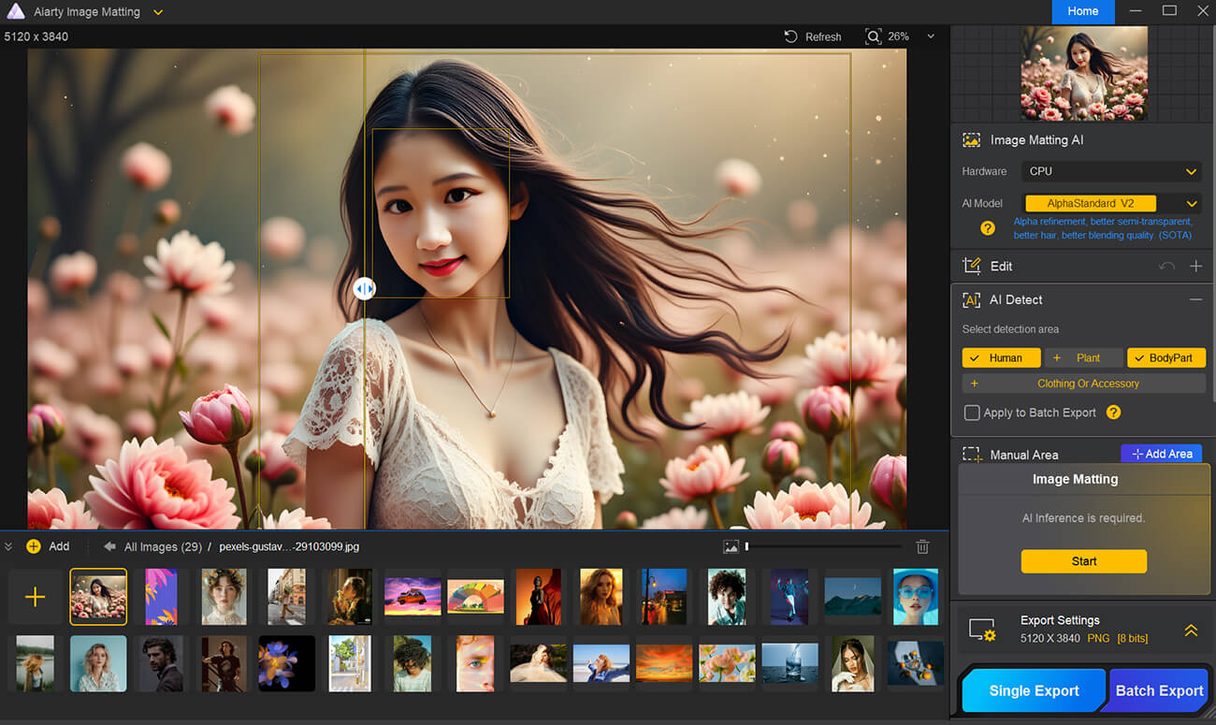Collapse the AI Detect section
This screenshot has width=1216, height=725.
pyautogui.click(x=1196, y=299)
